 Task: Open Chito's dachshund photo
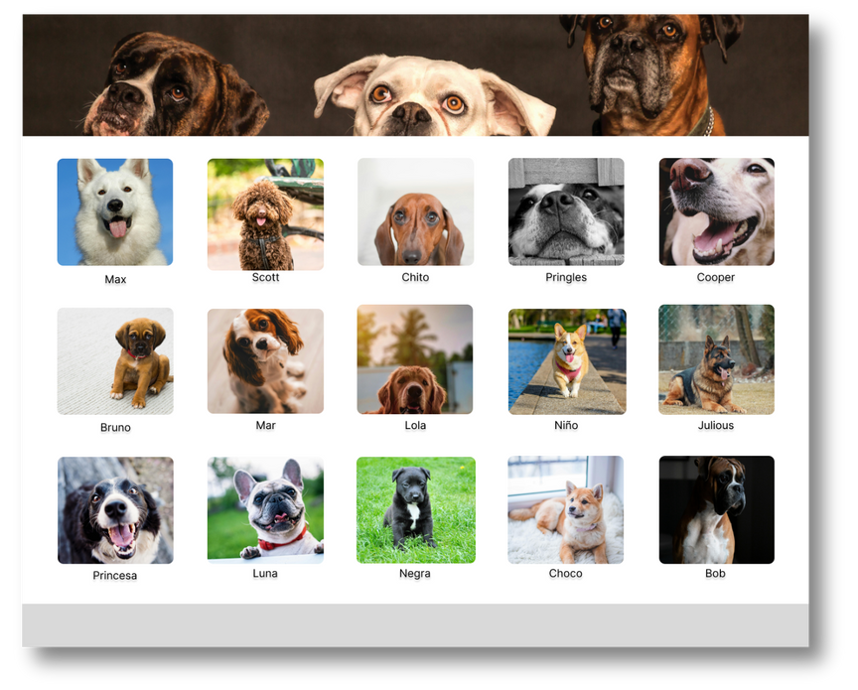click(x=415, y=212)
